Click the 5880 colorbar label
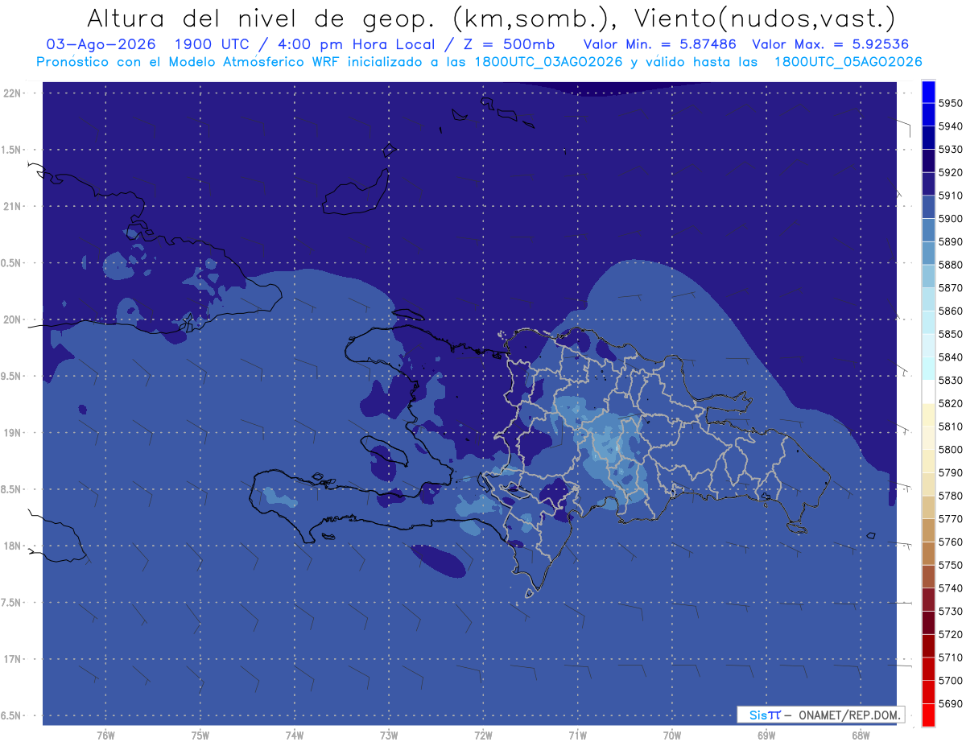Image resolution: width=966 pixels, height=746 pixels. pyautogui.click(x=950, y=265)
